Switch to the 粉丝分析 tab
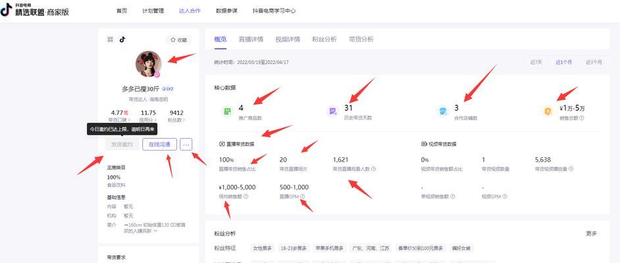Screen dimensions: 620x263 [324, 39]
